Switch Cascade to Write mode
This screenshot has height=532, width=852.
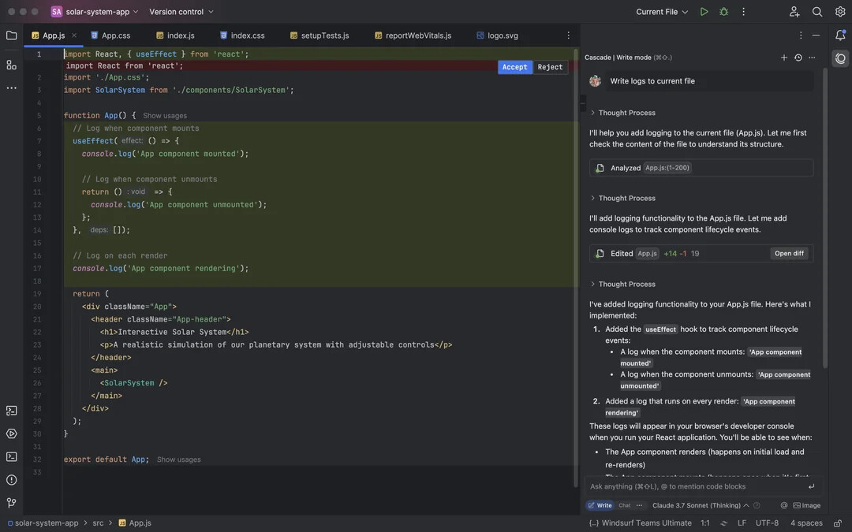[600, 505]
